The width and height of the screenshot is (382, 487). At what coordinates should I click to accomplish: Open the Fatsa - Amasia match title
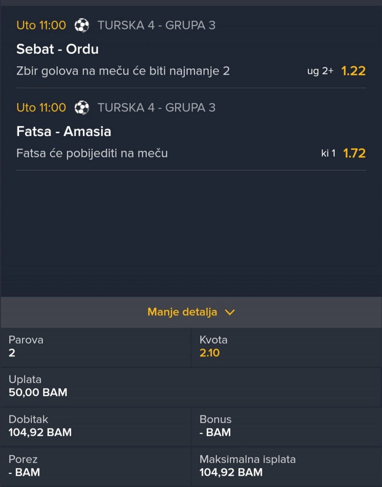pos(64,131)
